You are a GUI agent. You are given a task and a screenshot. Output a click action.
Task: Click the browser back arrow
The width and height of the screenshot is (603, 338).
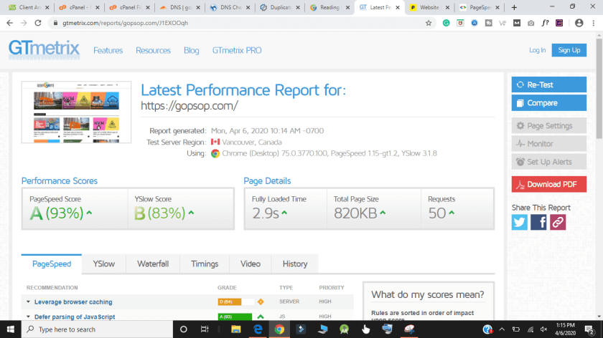9,23
